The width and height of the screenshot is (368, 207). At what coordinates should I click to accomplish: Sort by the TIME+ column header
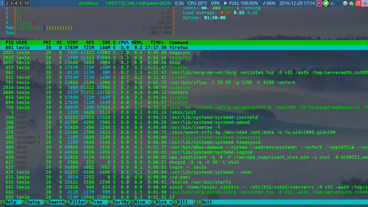tap(157, 42)
